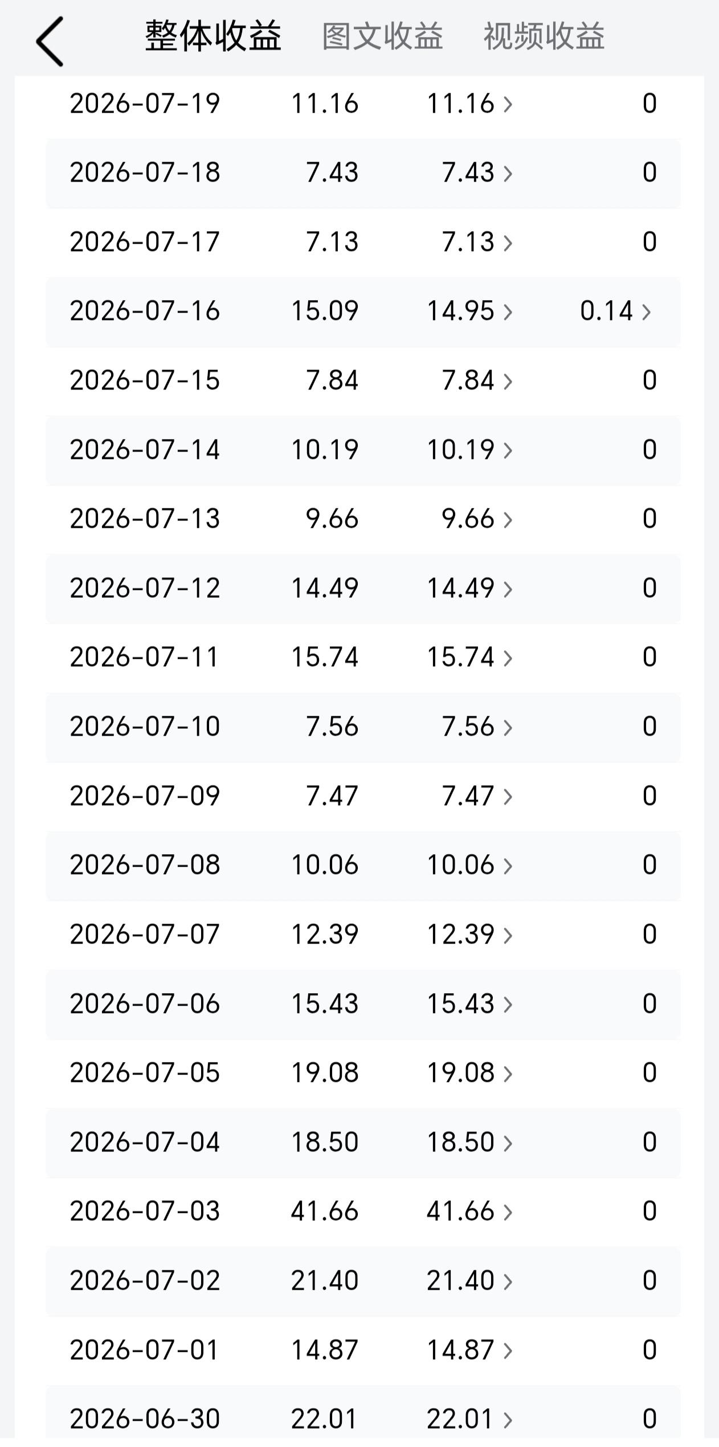Open 19.08 detail chevron for 2026-07-05
This screenshot has height=1447, width=719.
[508, 1073]
